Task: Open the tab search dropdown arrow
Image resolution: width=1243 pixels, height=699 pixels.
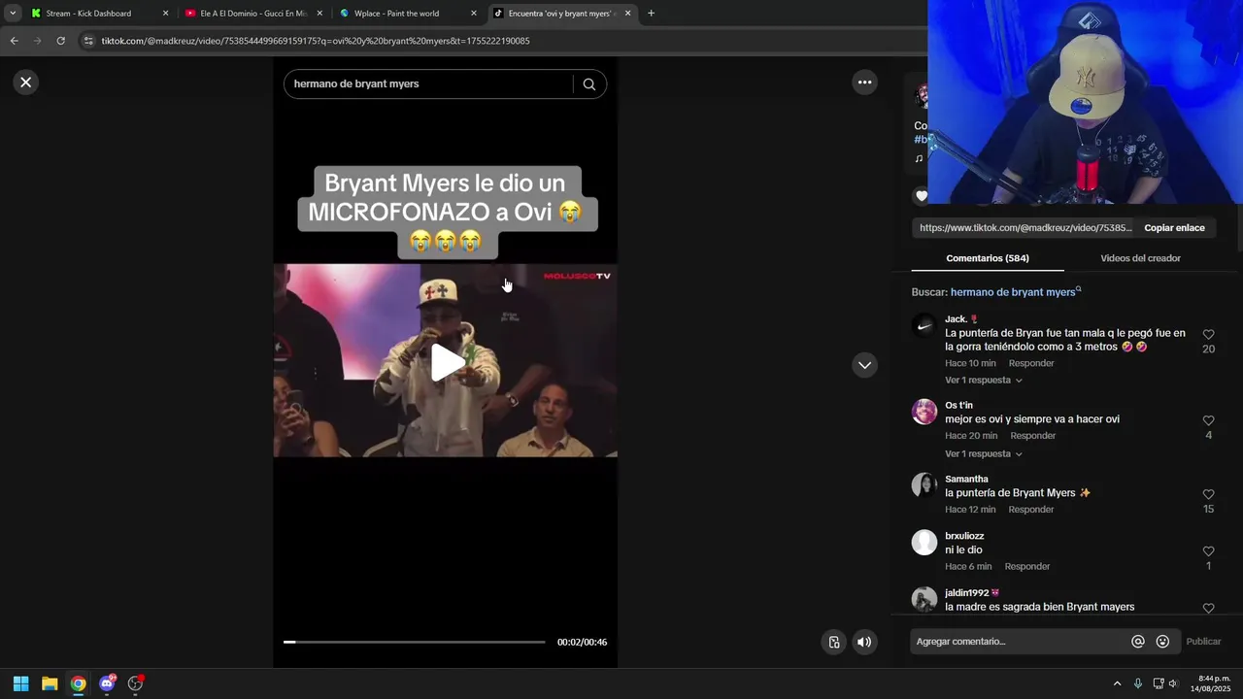Action: pyautogui.click(x=13, y=14)
